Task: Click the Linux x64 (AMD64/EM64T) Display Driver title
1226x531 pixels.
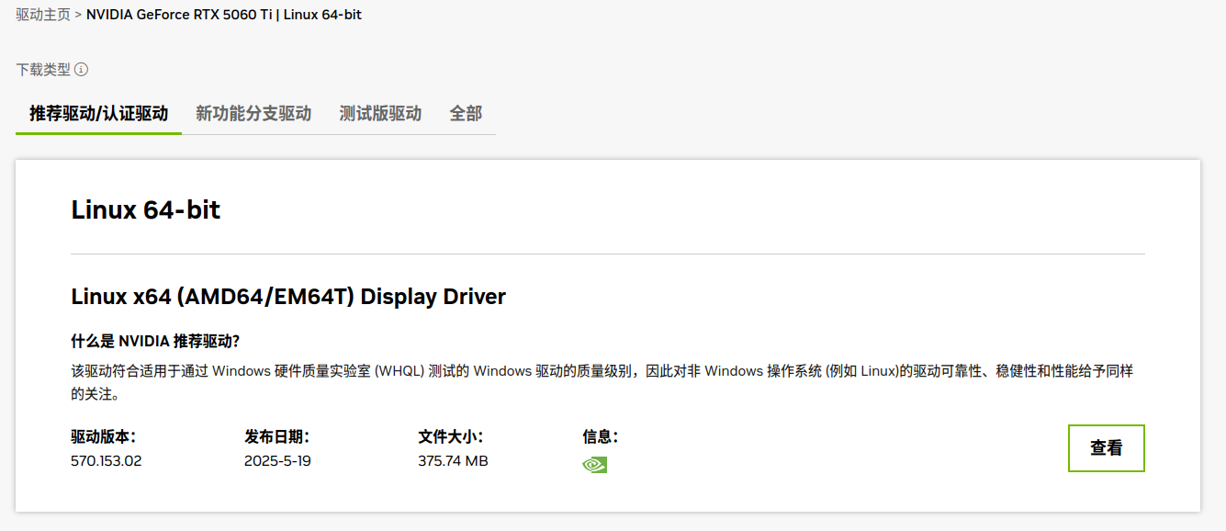Action: tap(288, 297)
